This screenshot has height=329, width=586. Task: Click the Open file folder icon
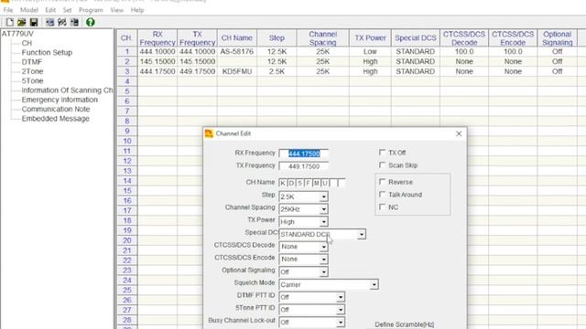(22, 22)
